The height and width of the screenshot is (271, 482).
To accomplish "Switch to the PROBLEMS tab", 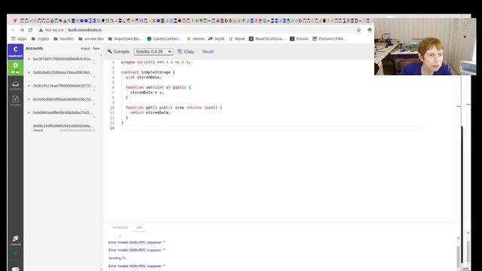I will (120, 227).
